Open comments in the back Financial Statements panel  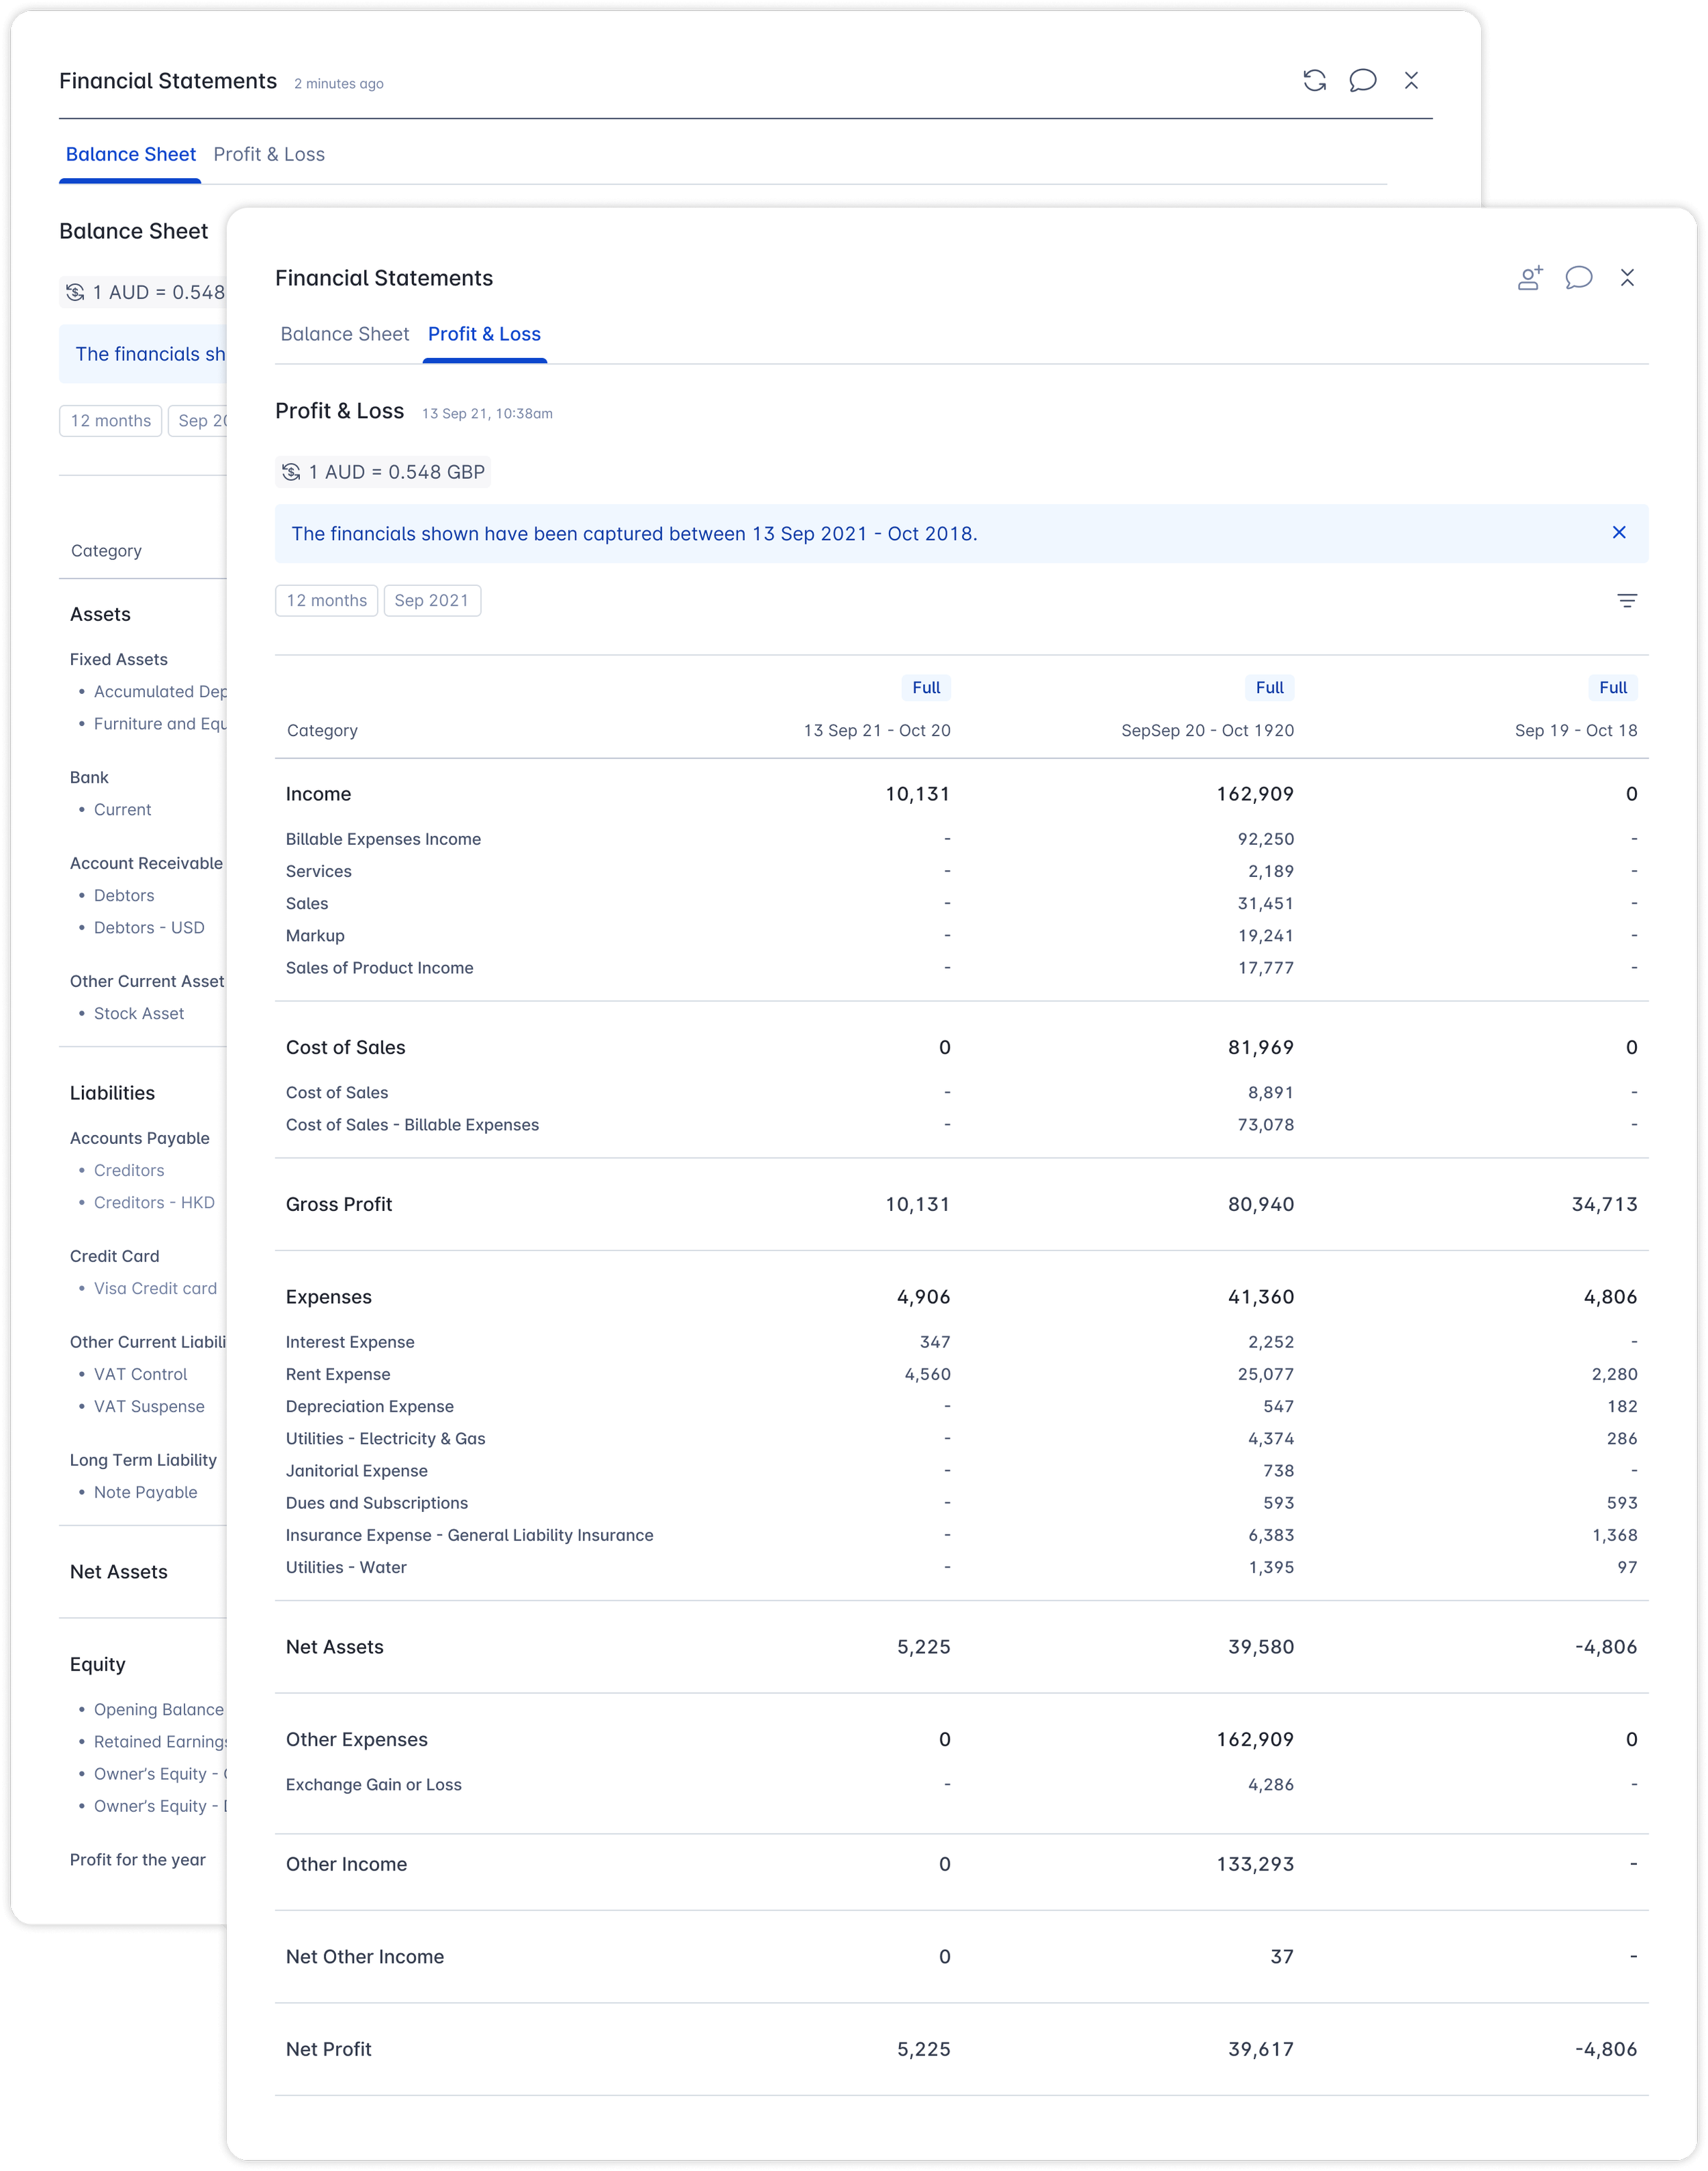(1362, 81)
